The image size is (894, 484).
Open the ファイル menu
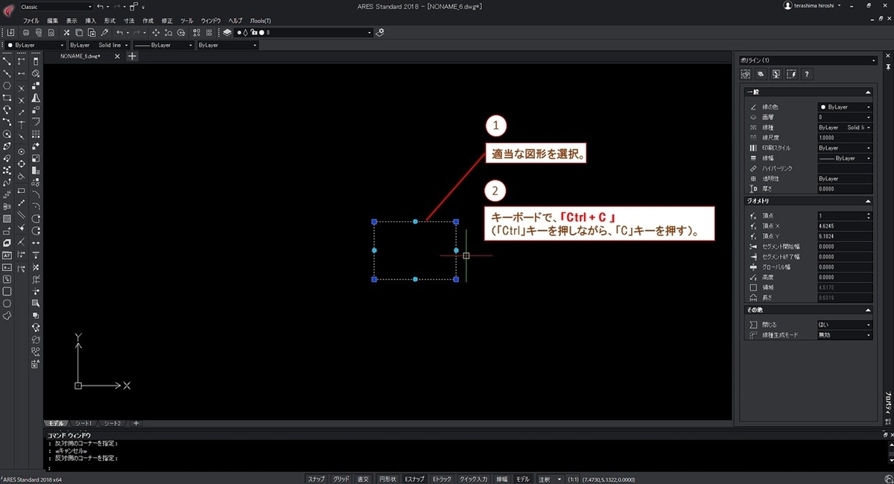(31, 20)
